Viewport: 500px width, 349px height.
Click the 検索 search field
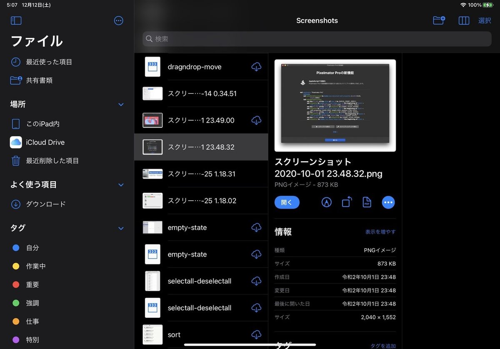click(317, 39)
